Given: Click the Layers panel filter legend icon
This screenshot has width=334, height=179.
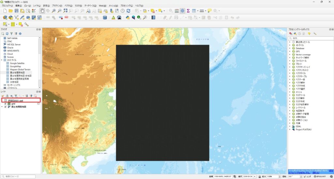Looking at the screenshot, I should click(16, 96).
